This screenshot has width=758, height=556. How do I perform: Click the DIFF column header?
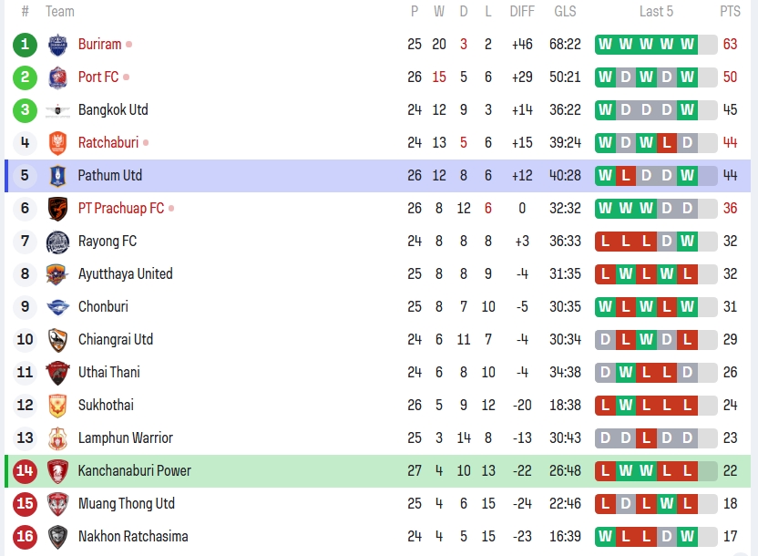click(x=522, y=12)
